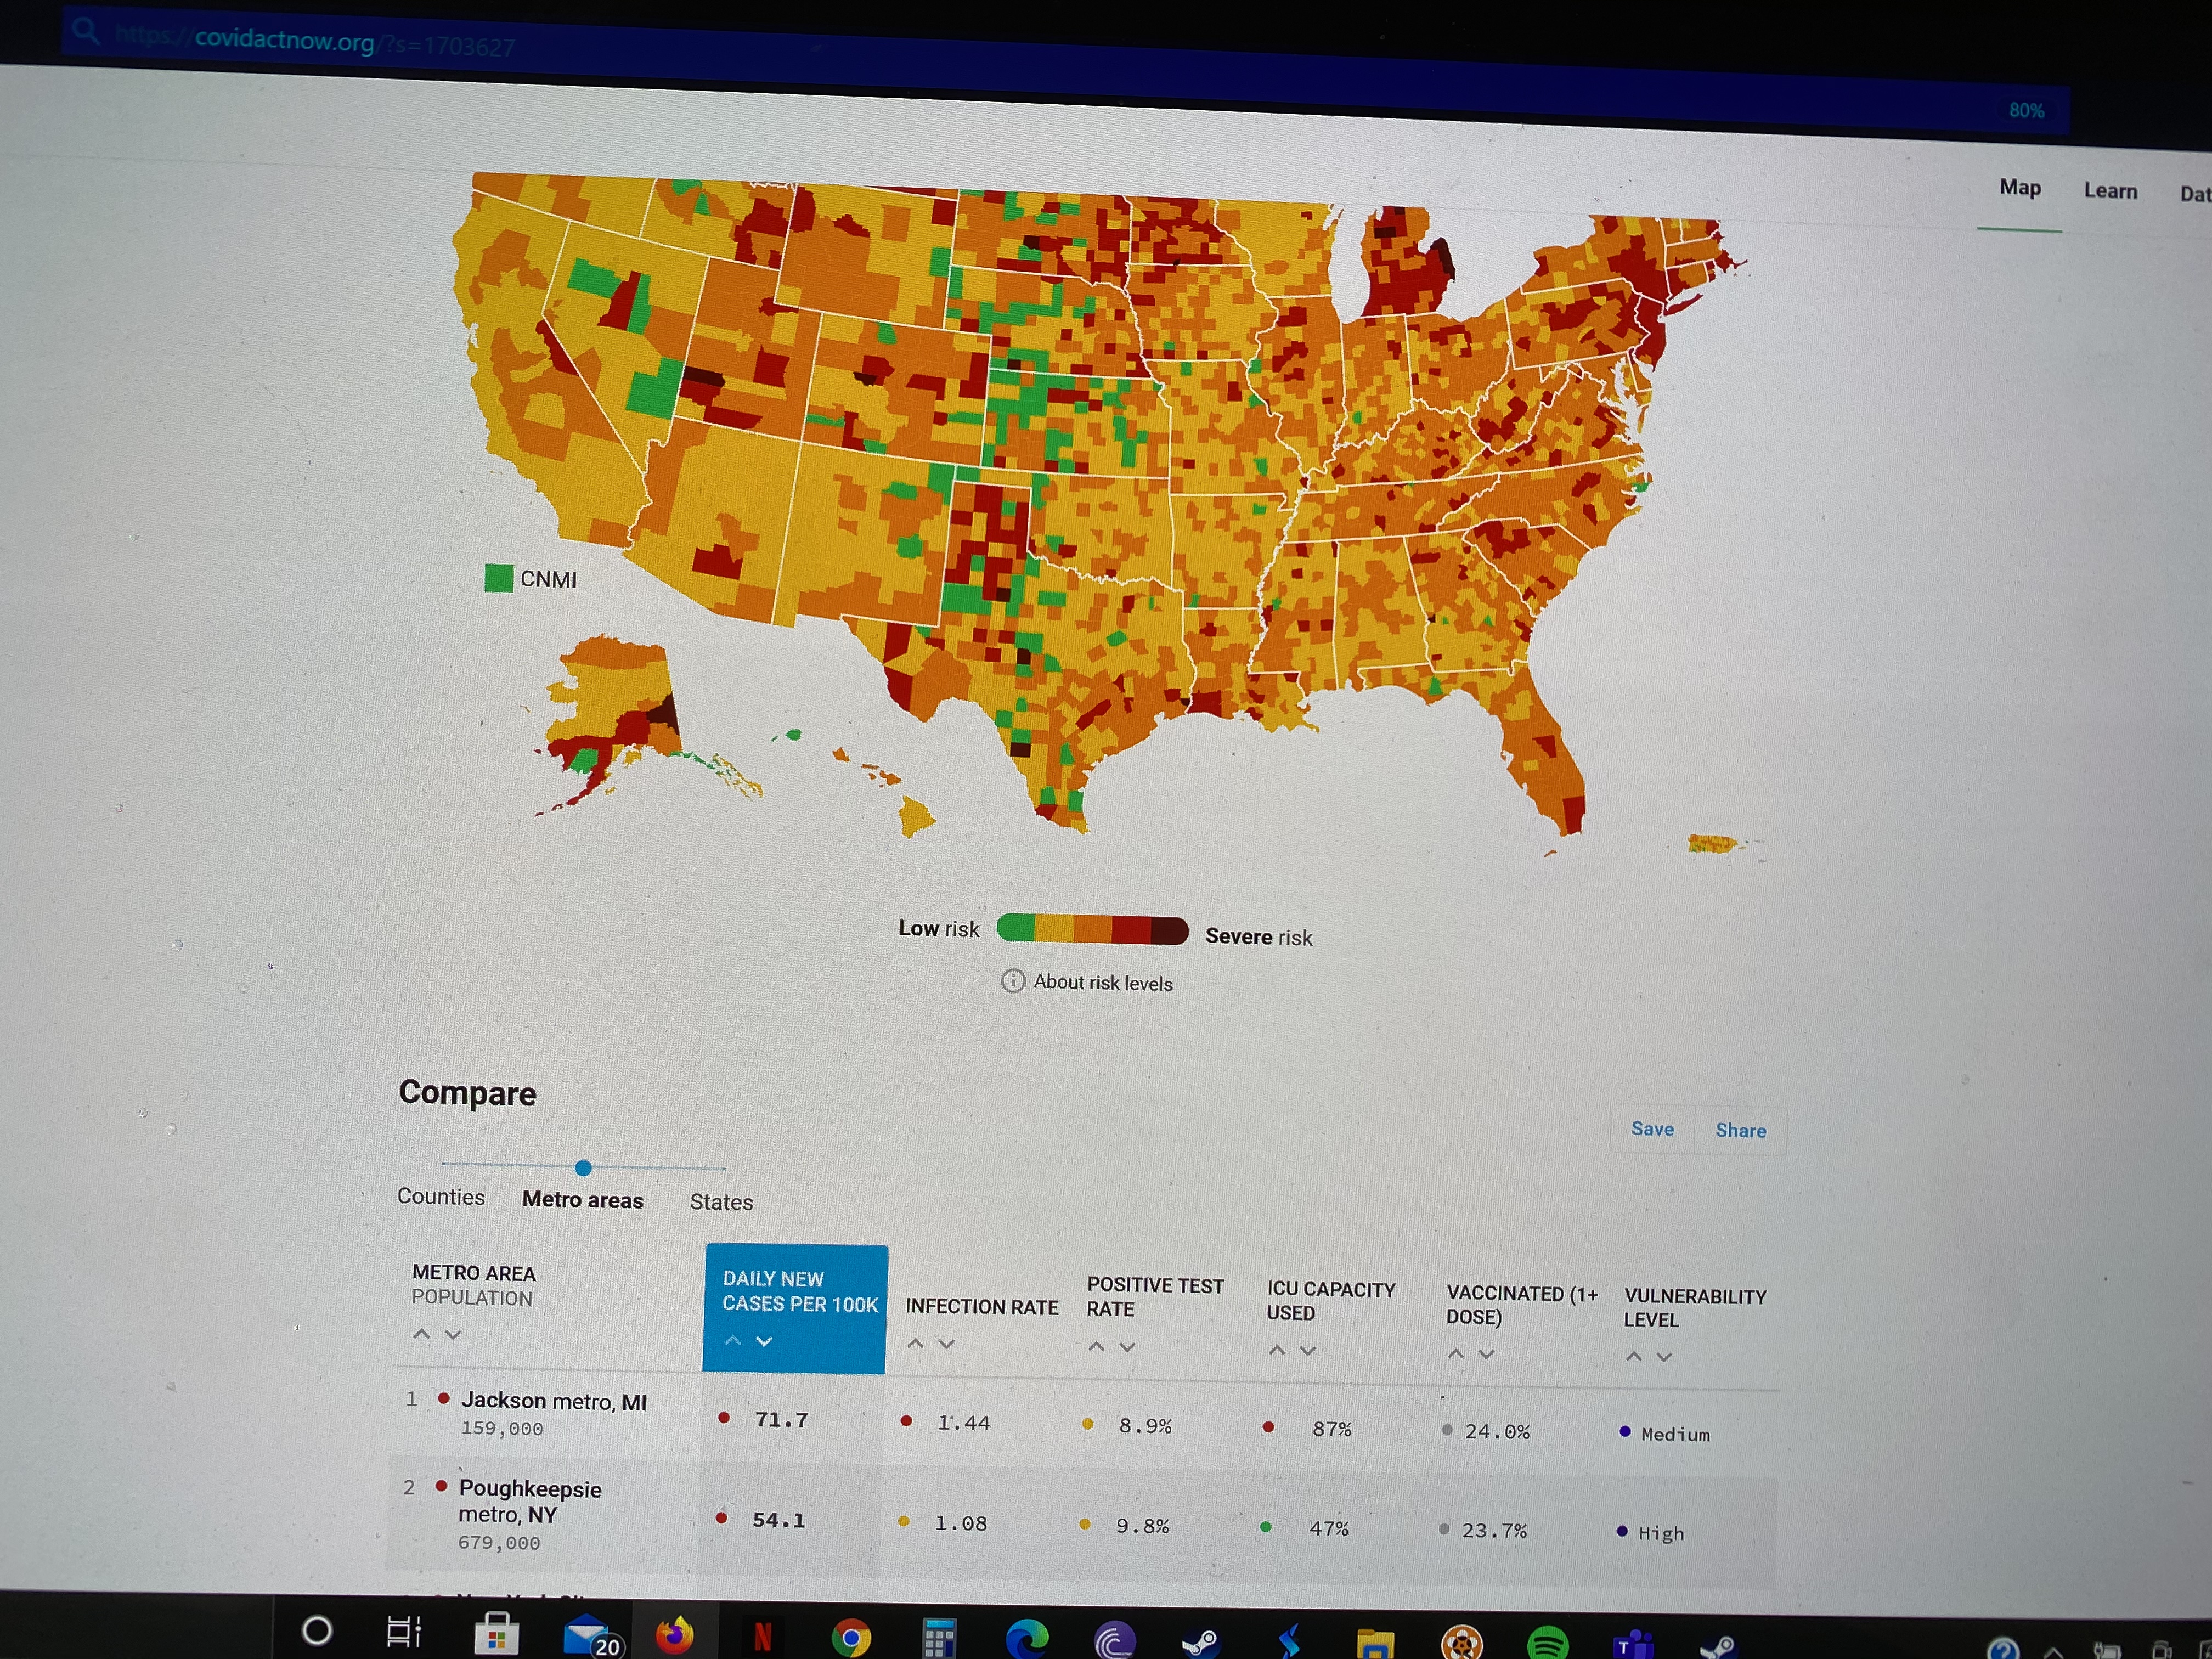
Task: Open the Learn tab
Action: coord(2110,191)
